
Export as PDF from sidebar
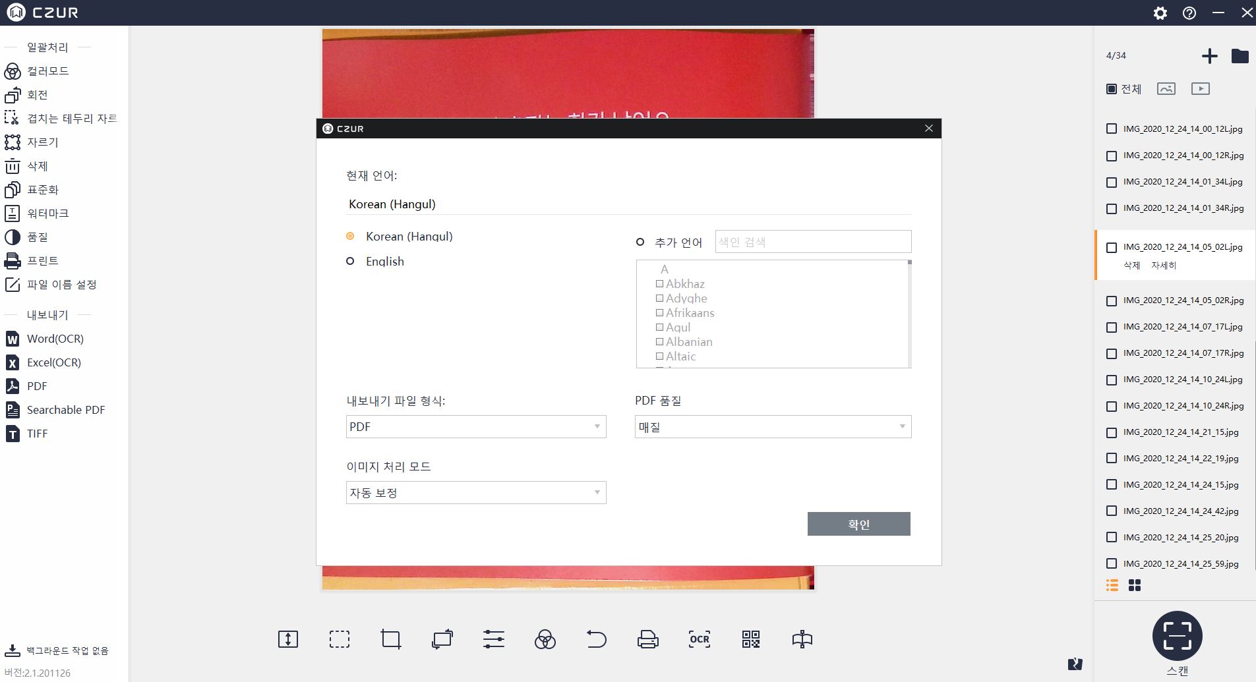(26, 386)
